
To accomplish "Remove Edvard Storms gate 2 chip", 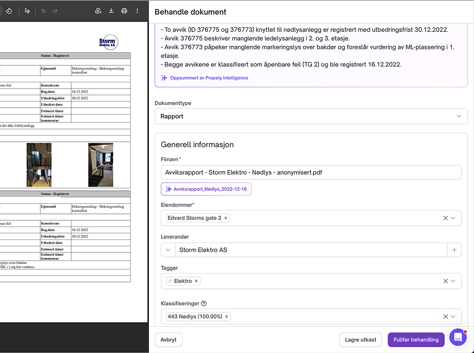I will point(226,218).
